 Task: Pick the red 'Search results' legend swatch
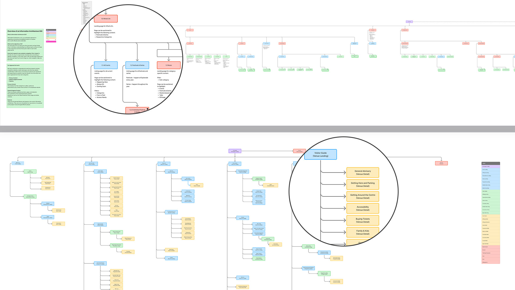(x=491, y=247)
